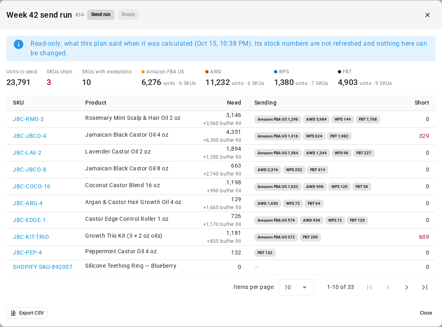The image size is (442, 327).
Task: Click the orange Amazon FBA US legend dot
Action: [143, 72]
